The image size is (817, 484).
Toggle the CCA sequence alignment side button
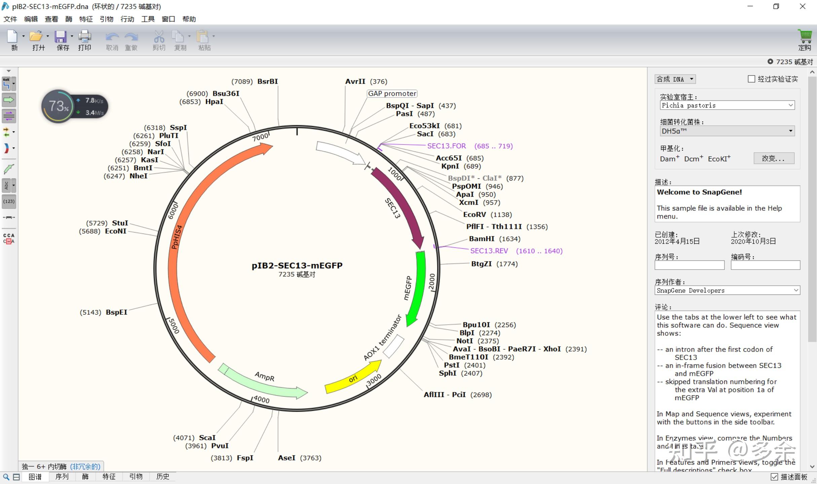pyautogui.click(x=9, y=238)
